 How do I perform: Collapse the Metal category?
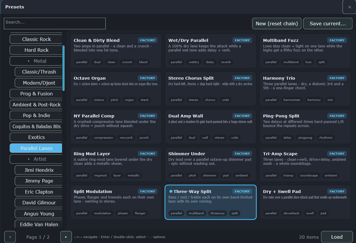[36, 61]
